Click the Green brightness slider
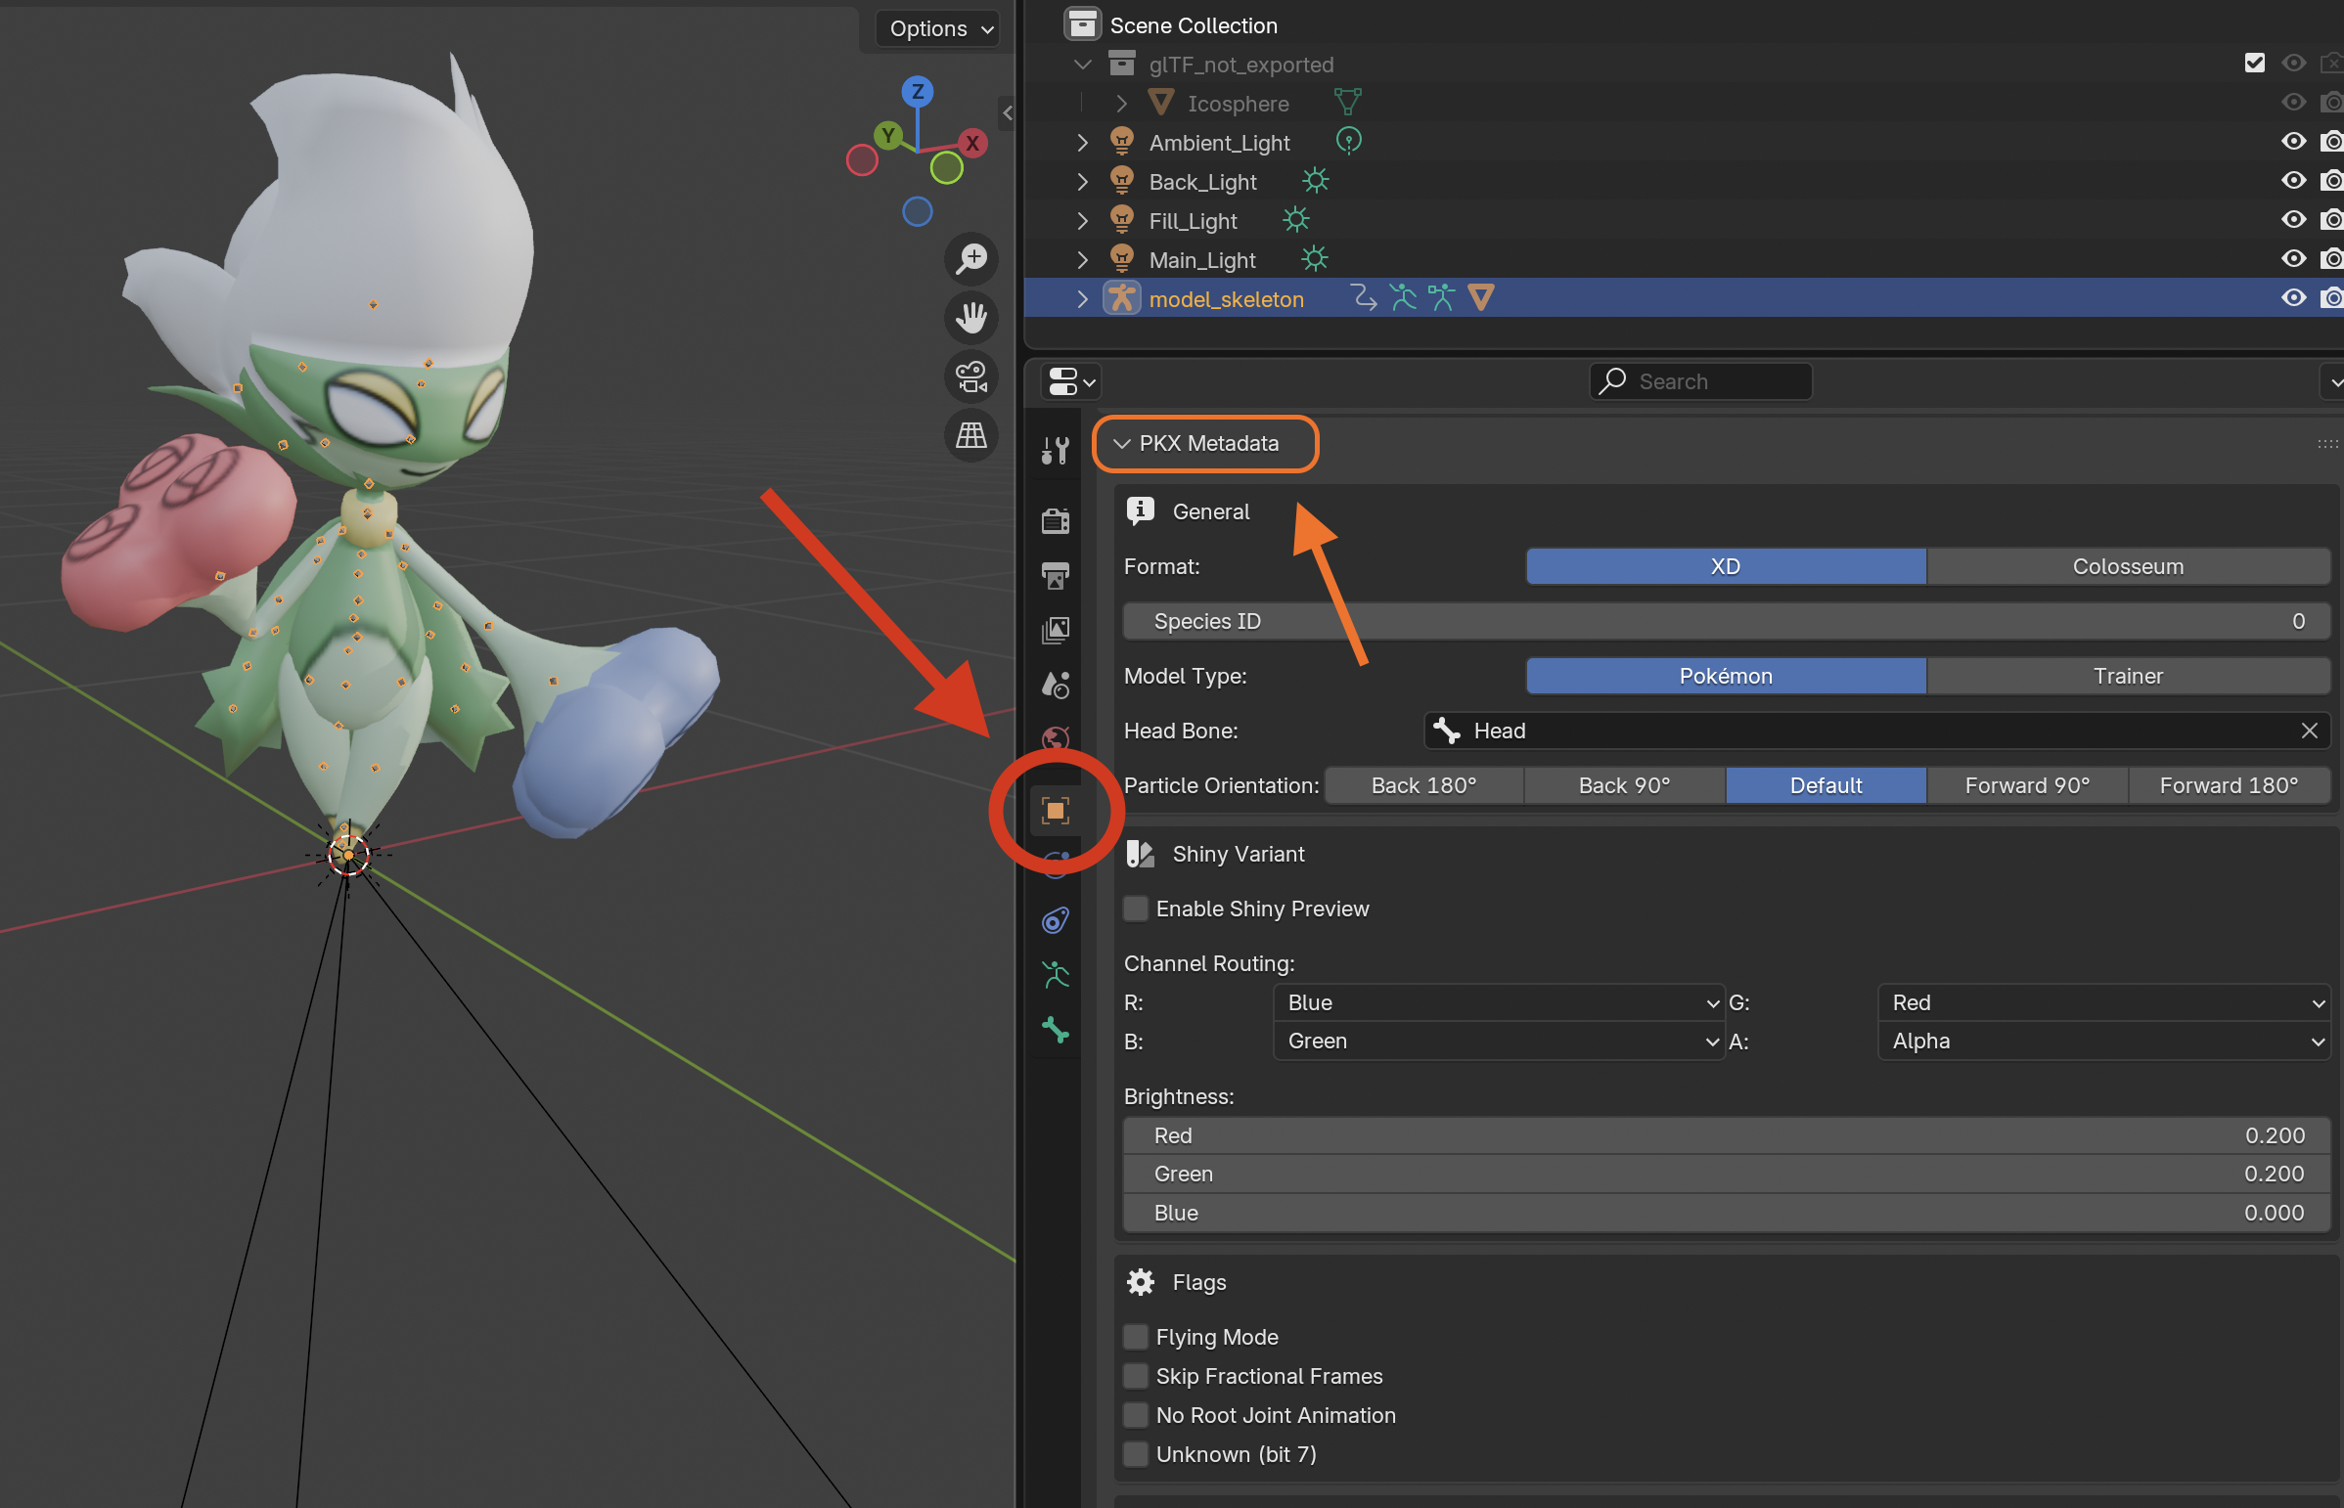Viewport: 2344px width, 1508px height. (x=1726, y=1175)
